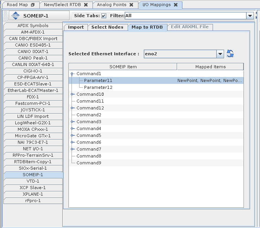Image resolution: width=260 pixels, height=228 pixels.
Task: Collapse the Command1 tree node
Action: coord(72,74)
